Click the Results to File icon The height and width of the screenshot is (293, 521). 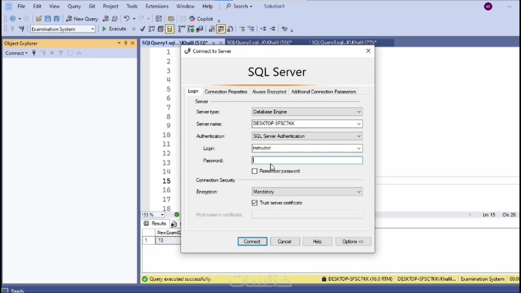click(x=230, y=29)
